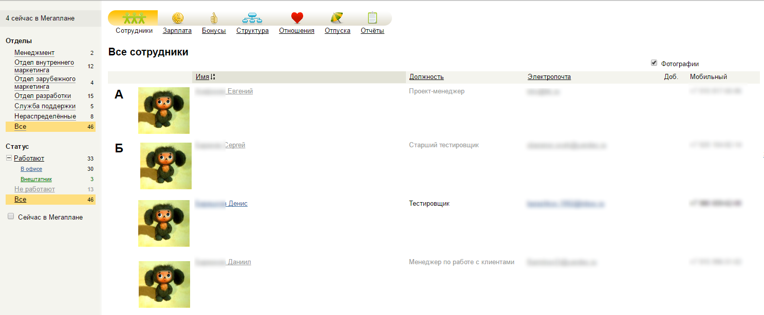
Task: Click Евгений's photo thumbnail
Action: pyautogui.click(x=164, y=110)
